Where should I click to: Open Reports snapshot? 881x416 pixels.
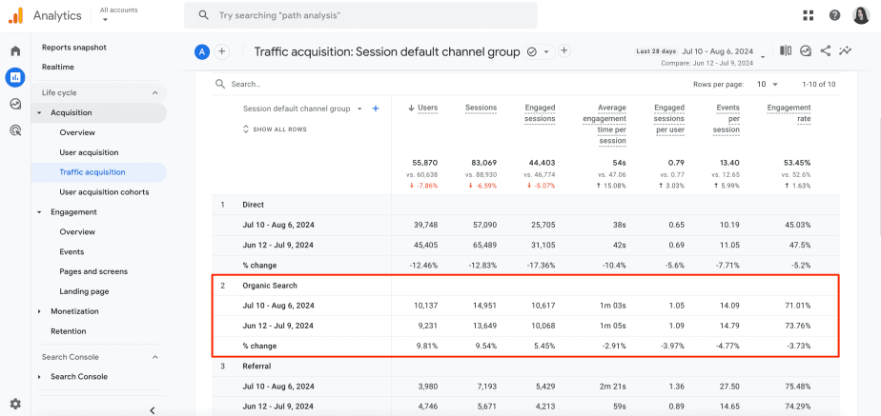[x=74, y=48]
